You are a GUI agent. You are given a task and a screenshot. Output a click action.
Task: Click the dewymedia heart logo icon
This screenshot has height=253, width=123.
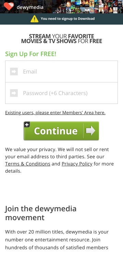point(9,6)
